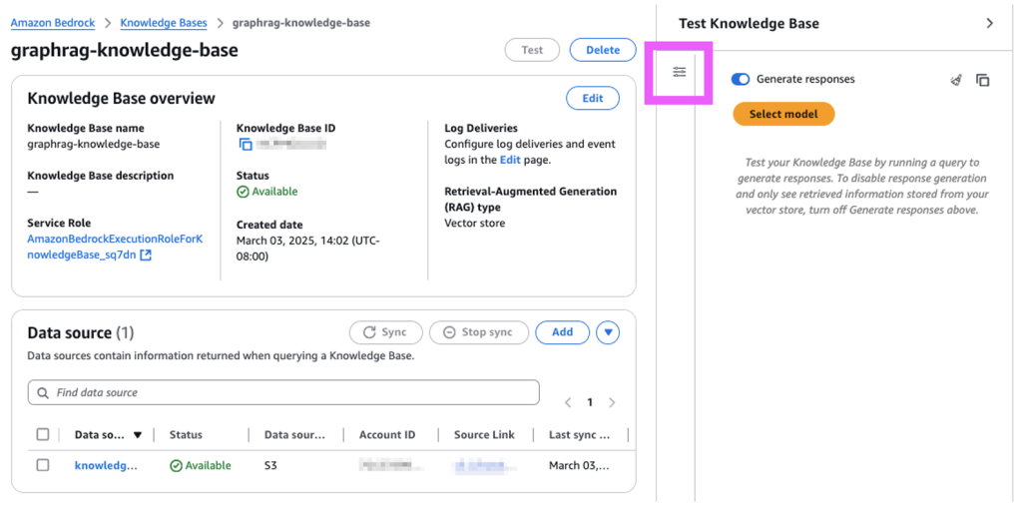Viewport: 1022px width, 514px height.
Task: Click the Find data source search field
Action: click(x=289, y=392)
